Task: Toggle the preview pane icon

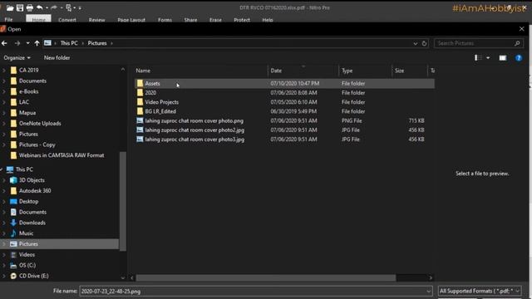Action: [x=502, y=58]
